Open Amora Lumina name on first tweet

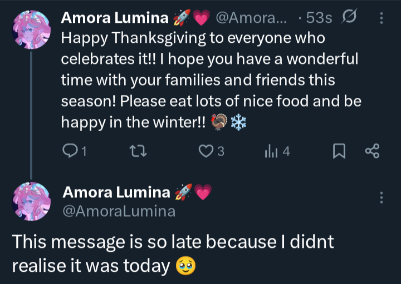tap(115, 18)
